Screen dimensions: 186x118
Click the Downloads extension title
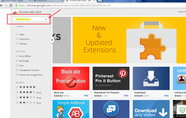coord(140,93)
